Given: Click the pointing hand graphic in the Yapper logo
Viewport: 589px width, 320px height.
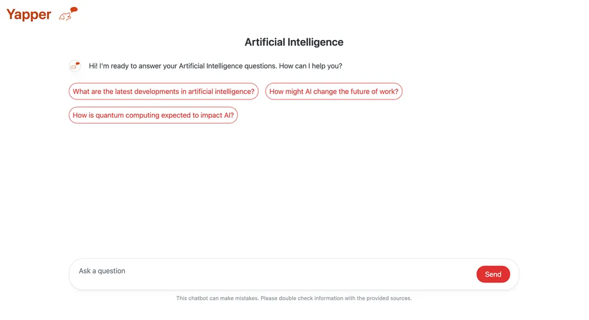Looking at the screenshot, I should point(65,16).
